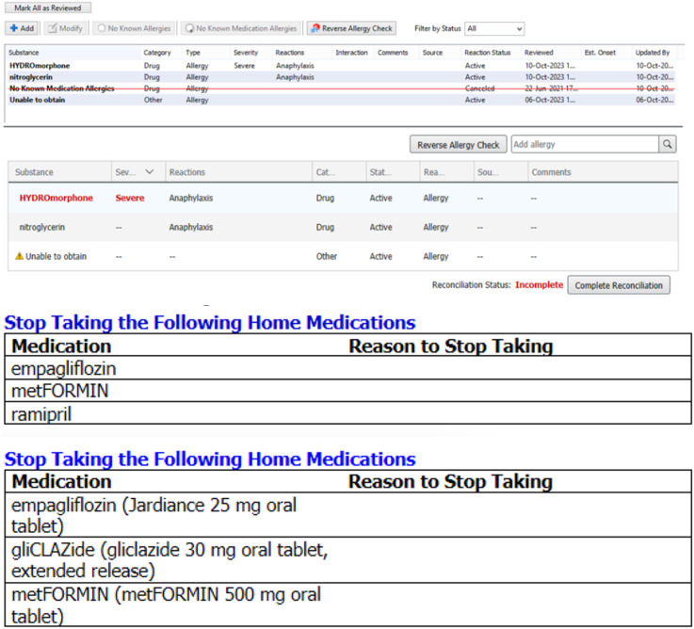The image size is (694, 629).
Task: Sort the upper list by the Substance column
Action: click(24, 53)
